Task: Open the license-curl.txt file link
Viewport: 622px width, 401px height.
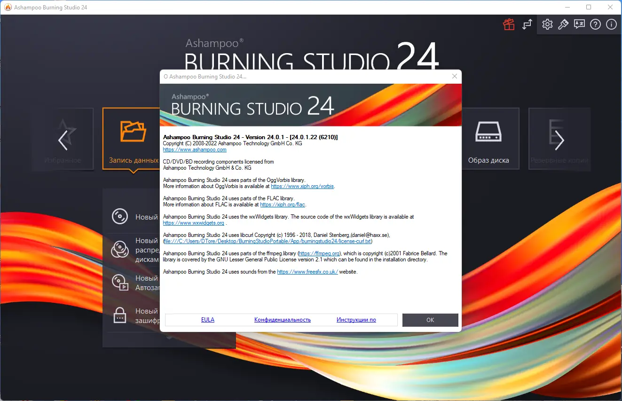Action: [x=268, y=241]
